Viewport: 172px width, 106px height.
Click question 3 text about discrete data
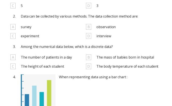pyautogui.click(x=67, y=47)
